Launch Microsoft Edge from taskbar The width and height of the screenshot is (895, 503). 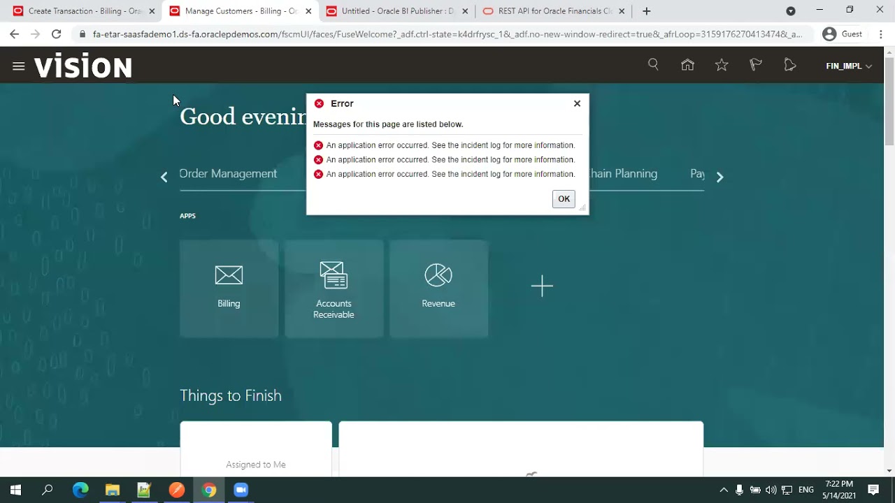pyautogui.click(x=80, y=490)
